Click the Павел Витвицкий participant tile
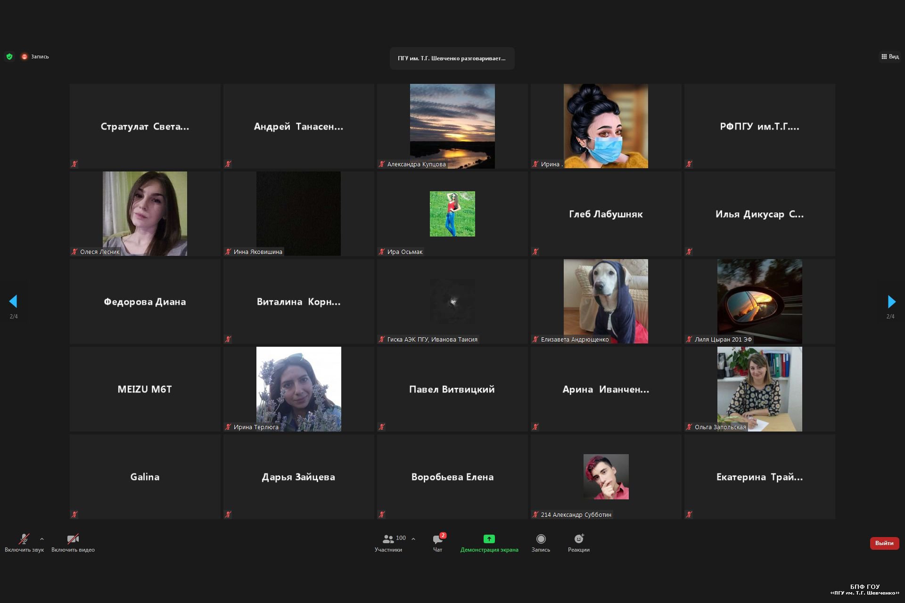This screenshot has height=603, width=905. click(x=452, y=389)
